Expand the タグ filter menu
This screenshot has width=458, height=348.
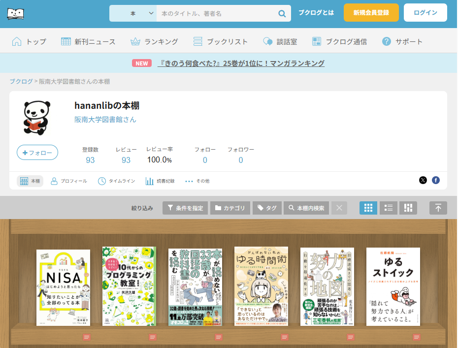266,208
